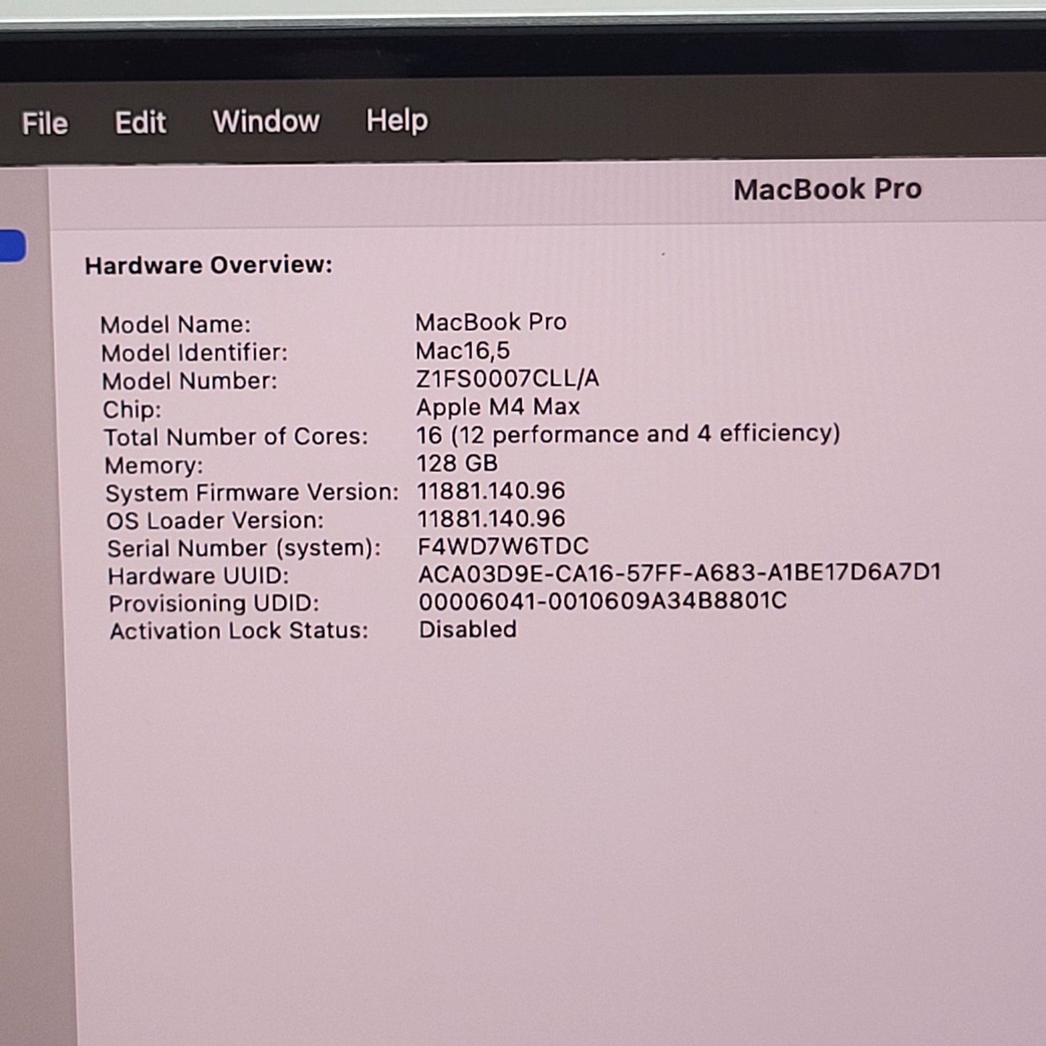The height and width of the screenshot is (1046, 1046).
Task: Open the File menu
Action: (45, 123)
